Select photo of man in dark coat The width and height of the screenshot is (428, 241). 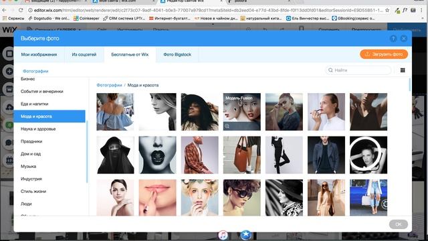point(326,155)
